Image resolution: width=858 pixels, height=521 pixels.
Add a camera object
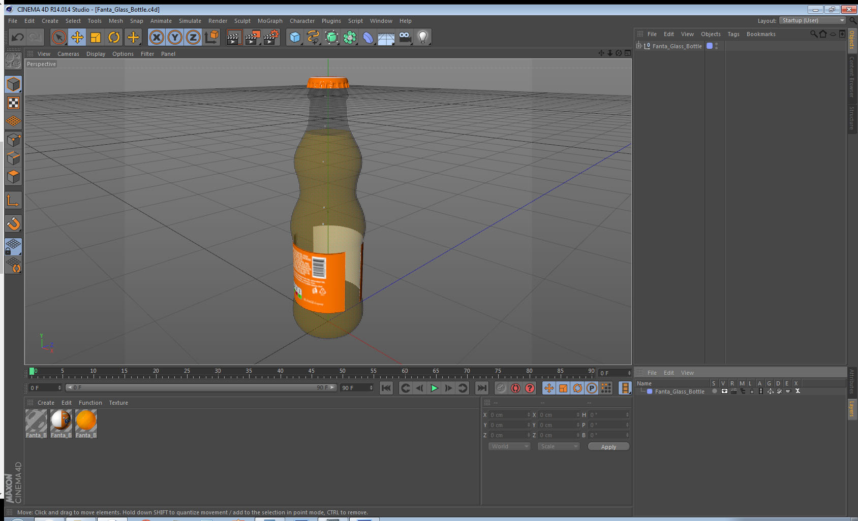(405, 37)
